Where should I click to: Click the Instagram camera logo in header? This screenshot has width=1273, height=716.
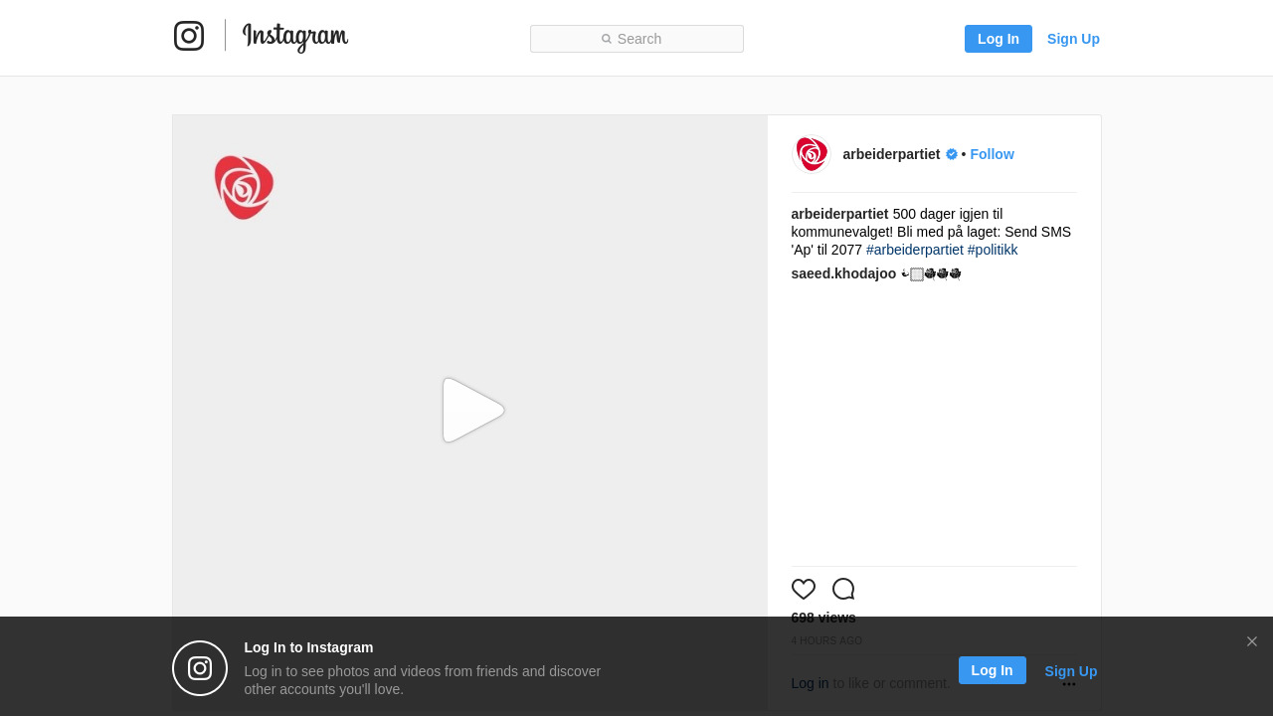click(x=189, y=36)
